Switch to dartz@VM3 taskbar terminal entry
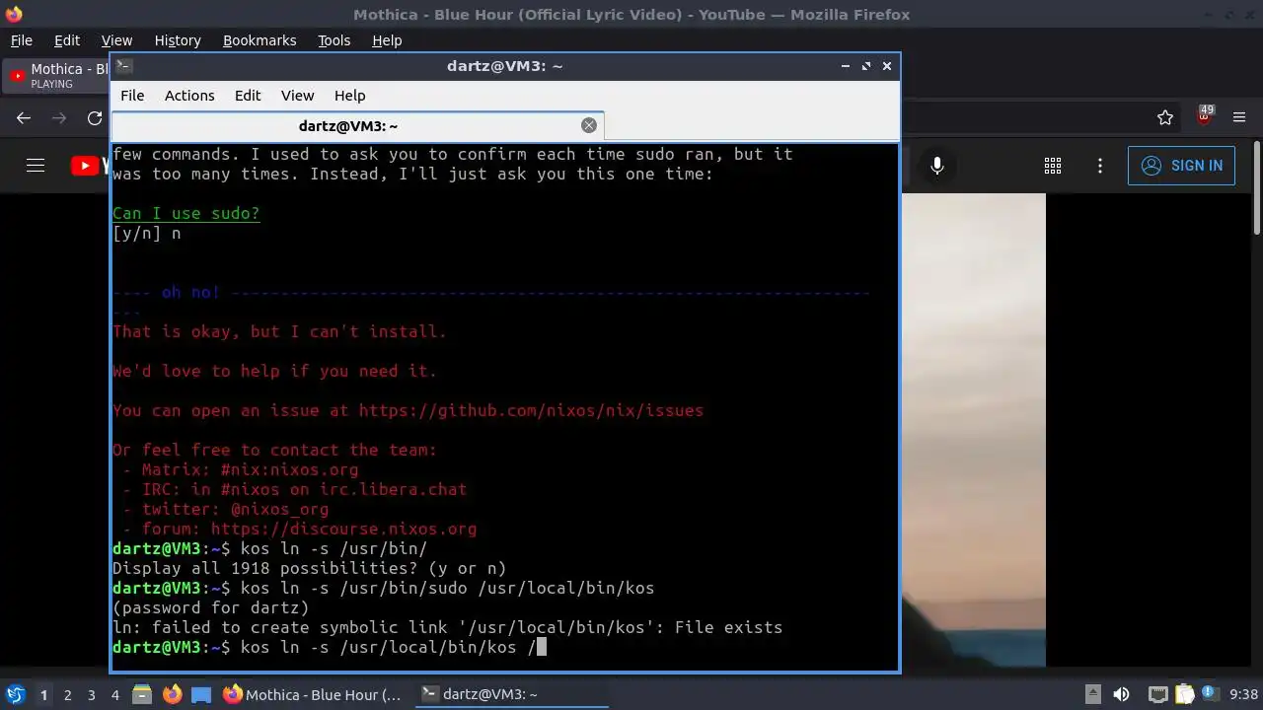Image resolution: width=1263 pixels, height=710 pixels. click(511, 694)
